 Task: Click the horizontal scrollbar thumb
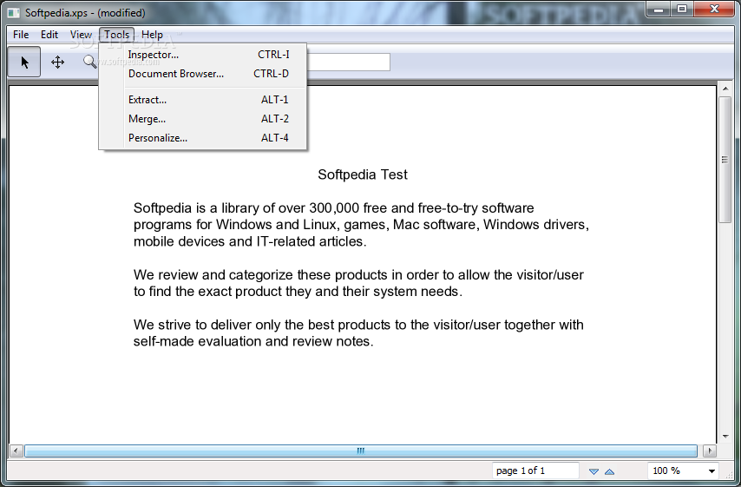tap(361, 451)
